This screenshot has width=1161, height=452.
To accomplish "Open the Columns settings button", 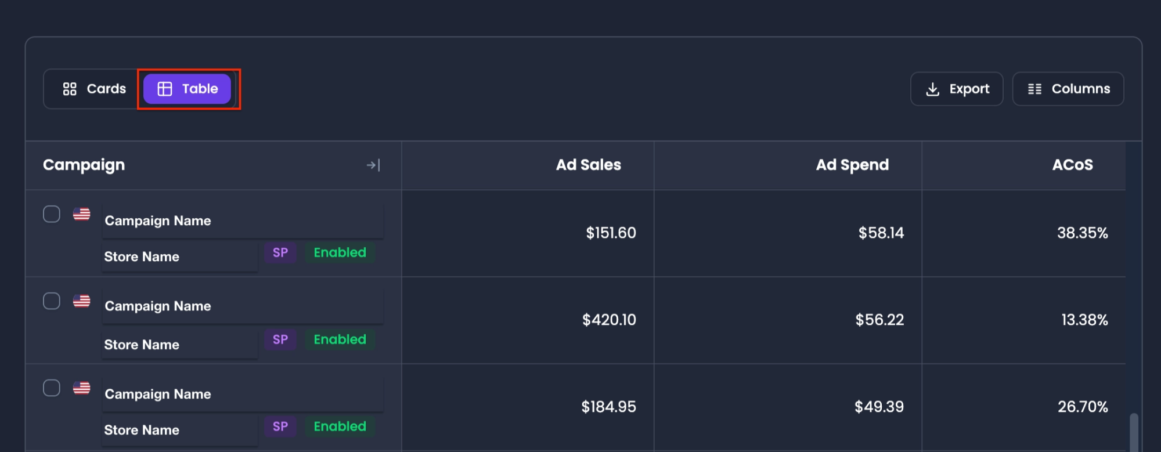I will pos(1068,89).
